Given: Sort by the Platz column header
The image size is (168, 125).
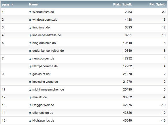Looking at the screenshot, I should (5, 5).
